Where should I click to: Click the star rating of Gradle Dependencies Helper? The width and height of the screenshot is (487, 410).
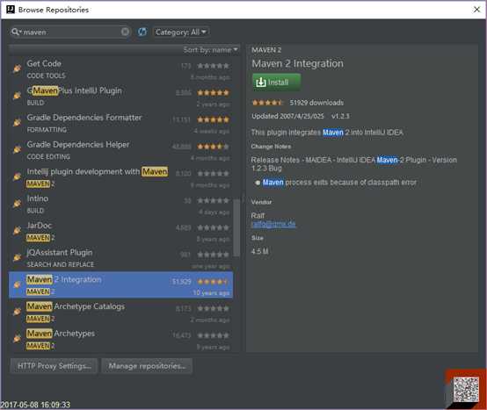coord(213,147)
